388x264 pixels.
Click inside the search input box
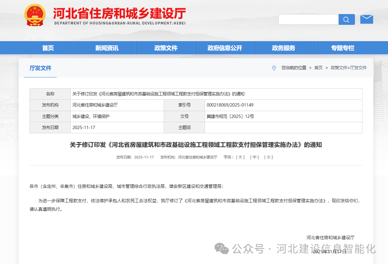click(x=308, y=19)
